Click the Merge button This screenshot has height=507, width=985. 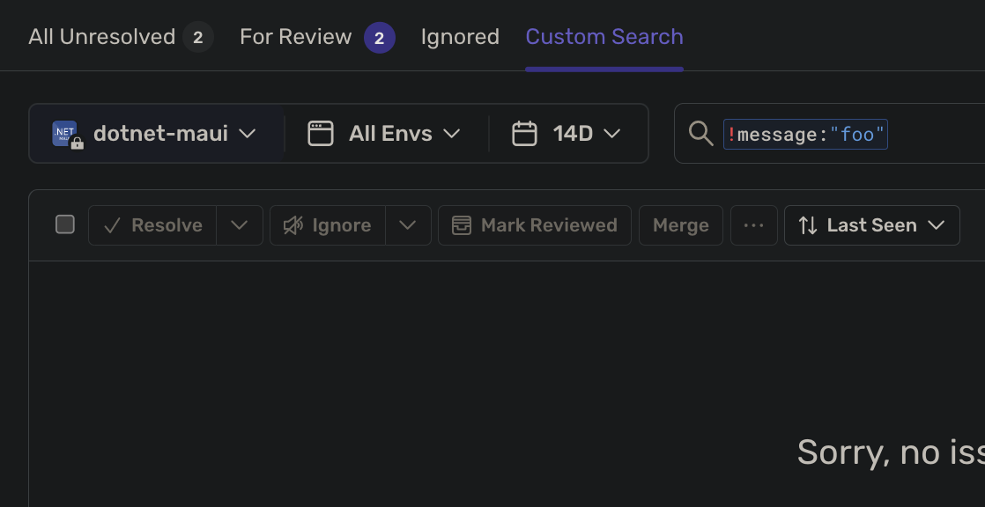point(680,224)
